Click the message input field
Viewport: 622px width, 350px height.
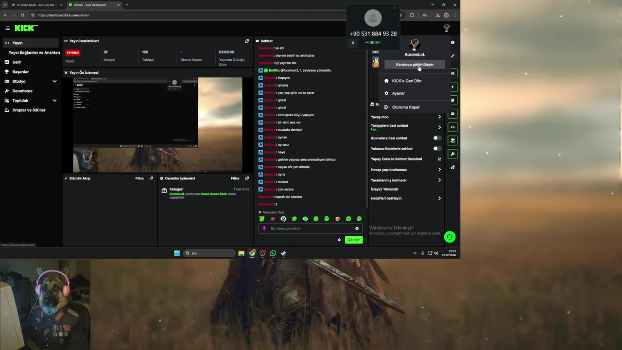click(310, 228)
